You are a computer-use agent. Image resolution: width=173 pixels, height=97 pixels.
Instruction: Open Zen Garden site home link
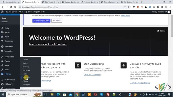click(11, 12)
